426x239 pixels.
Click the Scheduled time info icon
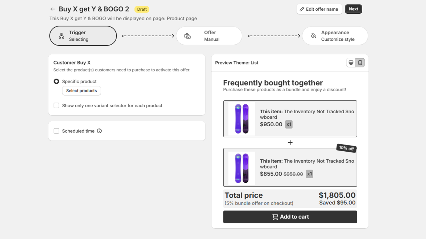tap(99, 131)
